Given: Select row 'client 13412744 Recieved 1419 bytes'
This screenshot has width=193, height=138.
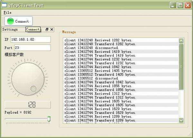Looking at the screenshot, I should coord(121,52).
